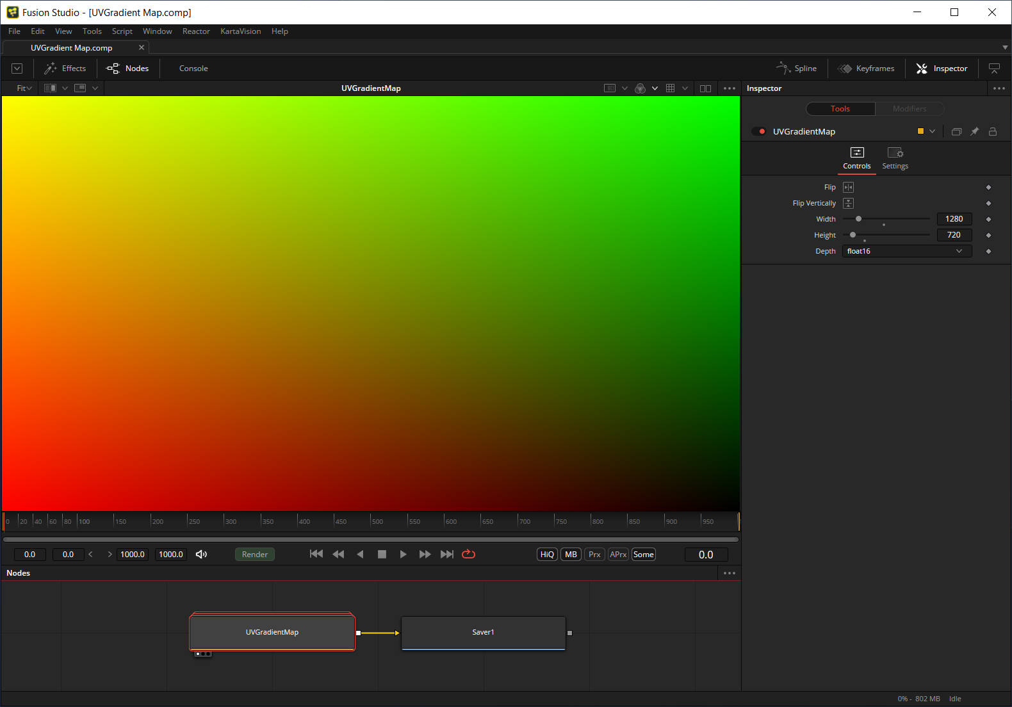Add keyframe for Width parameter

click(x=988, y=220)
